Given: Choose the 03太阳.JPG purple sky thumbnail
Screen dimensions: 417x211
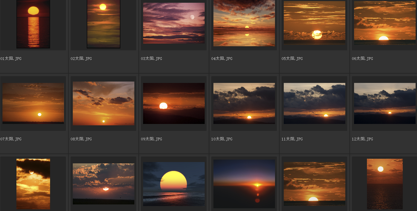Looking at the screenshot, I should 174,23.
